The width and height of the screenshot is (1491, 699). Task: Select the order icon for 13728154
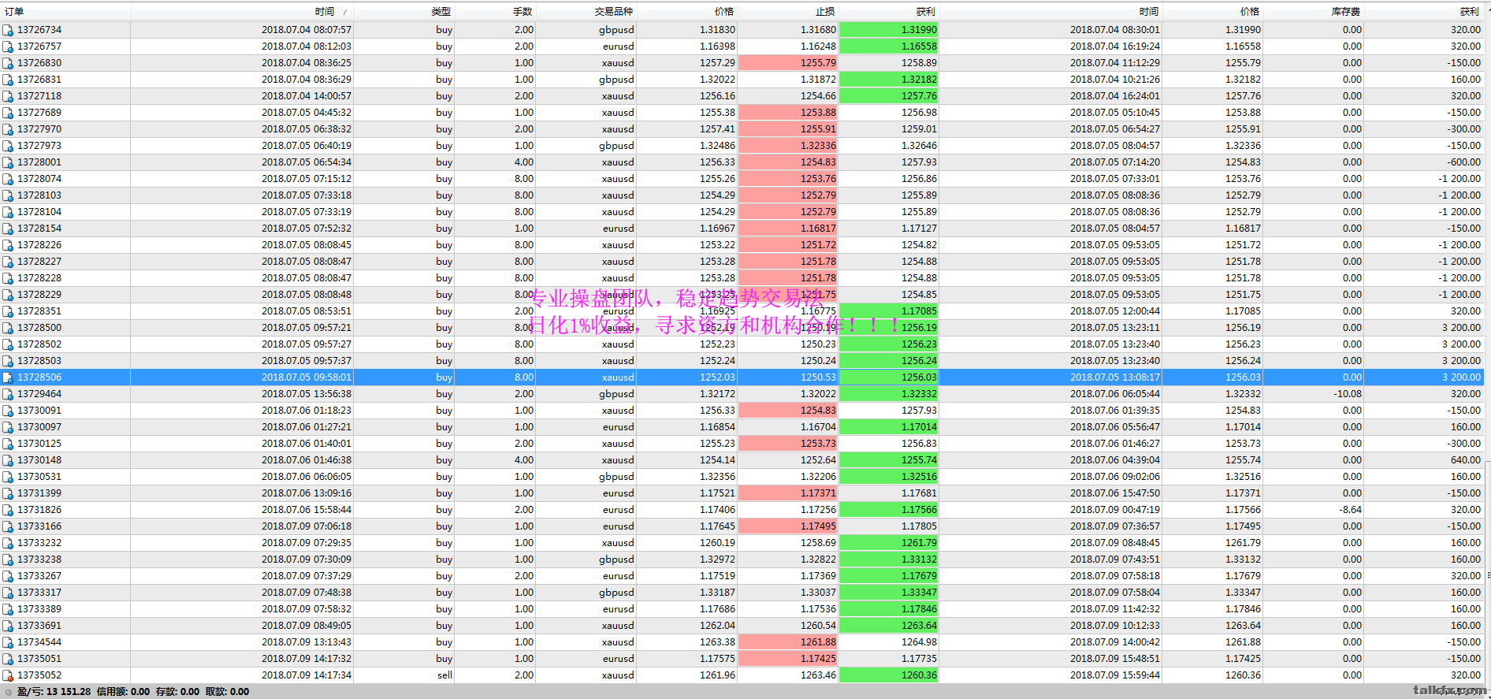8,229
